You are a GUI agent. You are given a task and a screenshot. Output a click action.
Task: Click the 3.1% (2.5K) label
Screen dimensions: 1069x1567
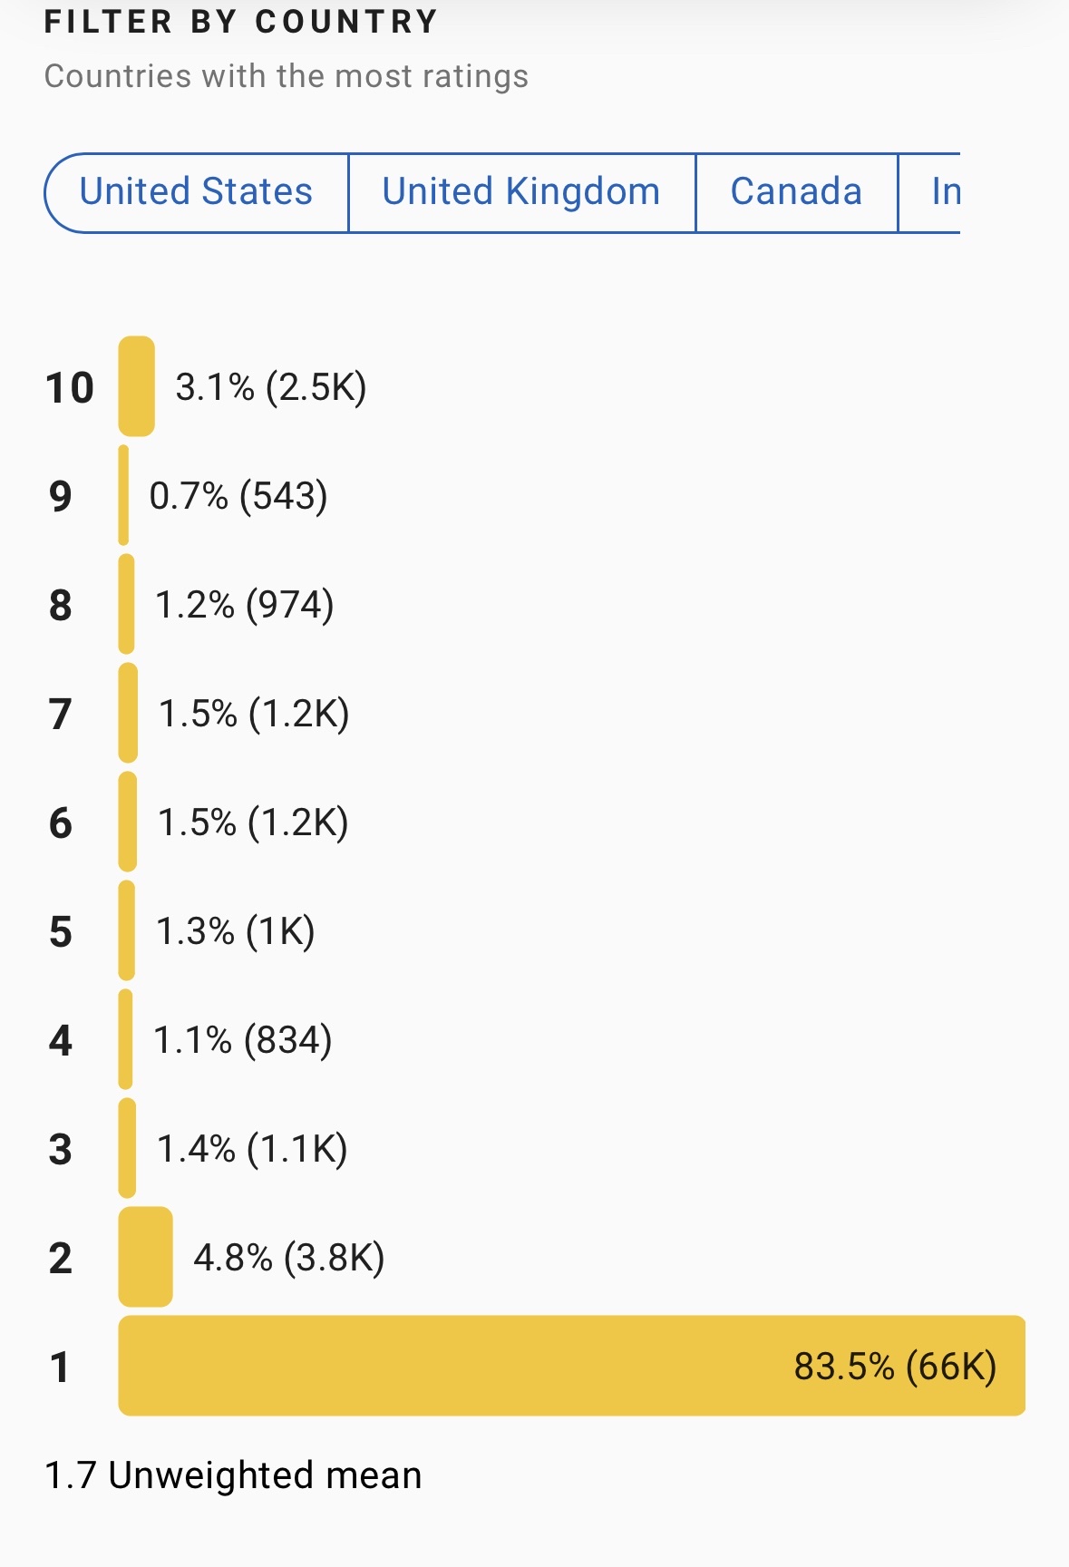point(270,387)
